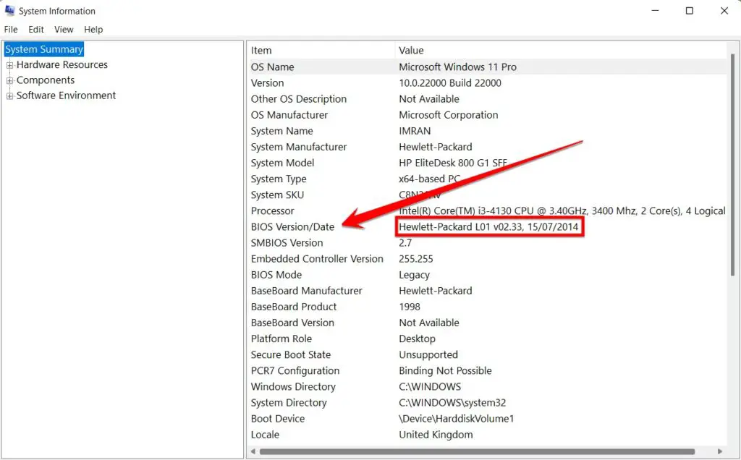Click the Processor item label

pos(273,211)
